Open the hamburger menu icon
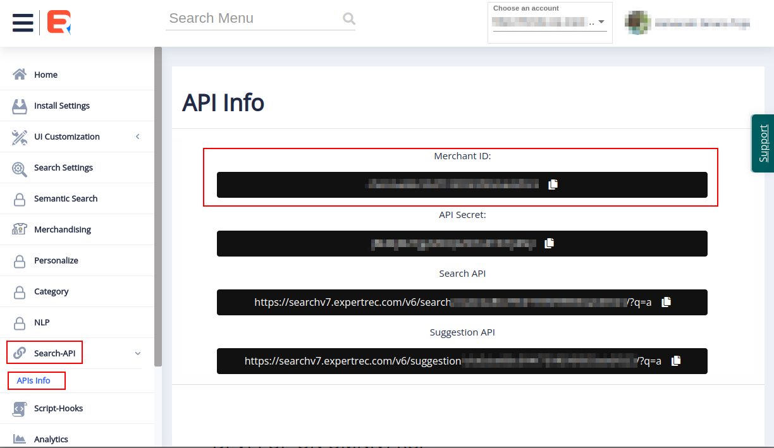This screenshot has width=774, height=448. 23,22
